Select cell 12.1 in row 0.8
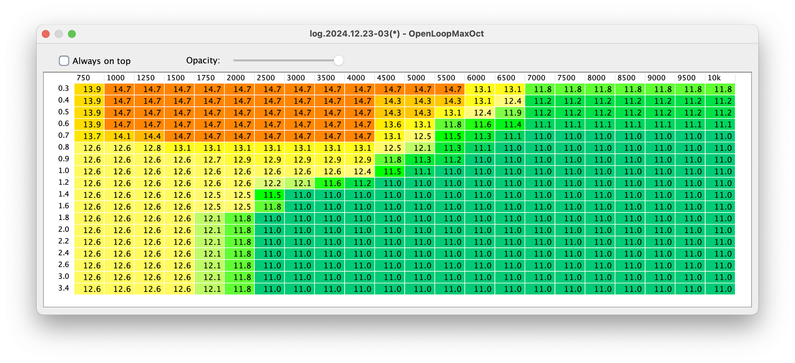 coord(420,148)
